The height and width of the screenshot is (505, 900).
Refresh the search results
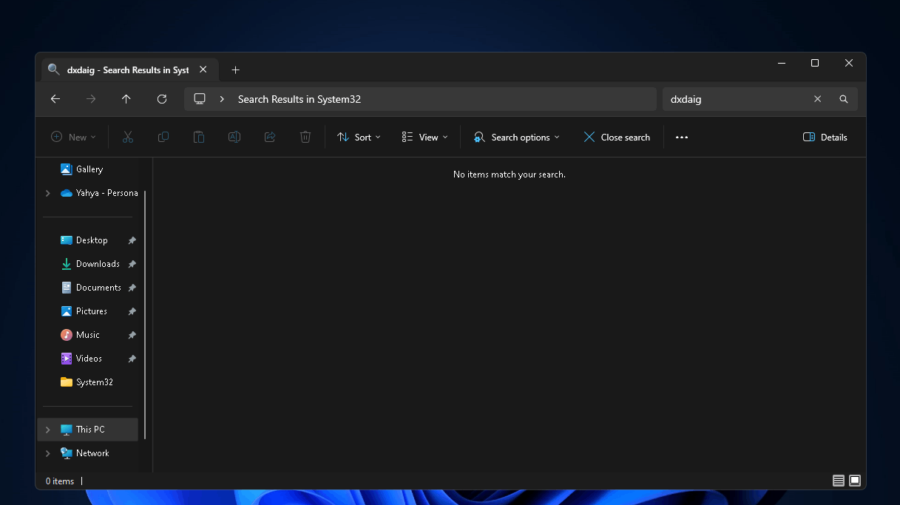[162, 99]
